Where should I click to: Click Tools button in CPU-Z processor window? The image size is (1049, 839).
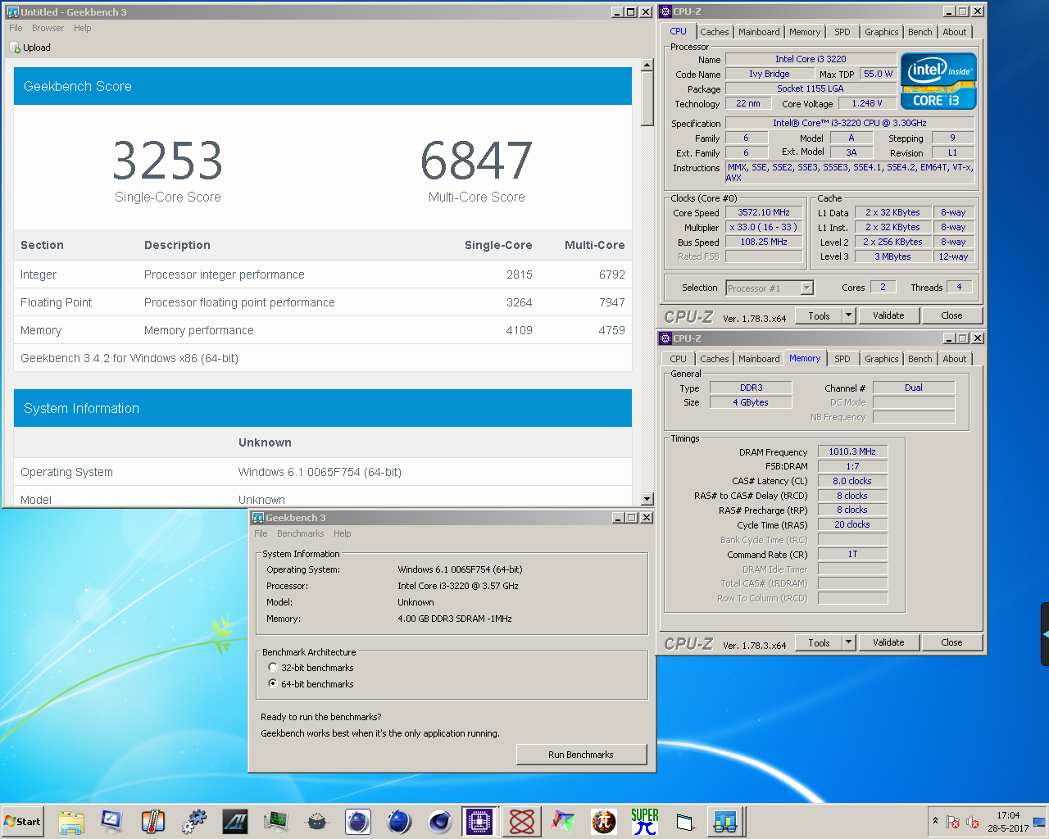(x=819, y=315)
